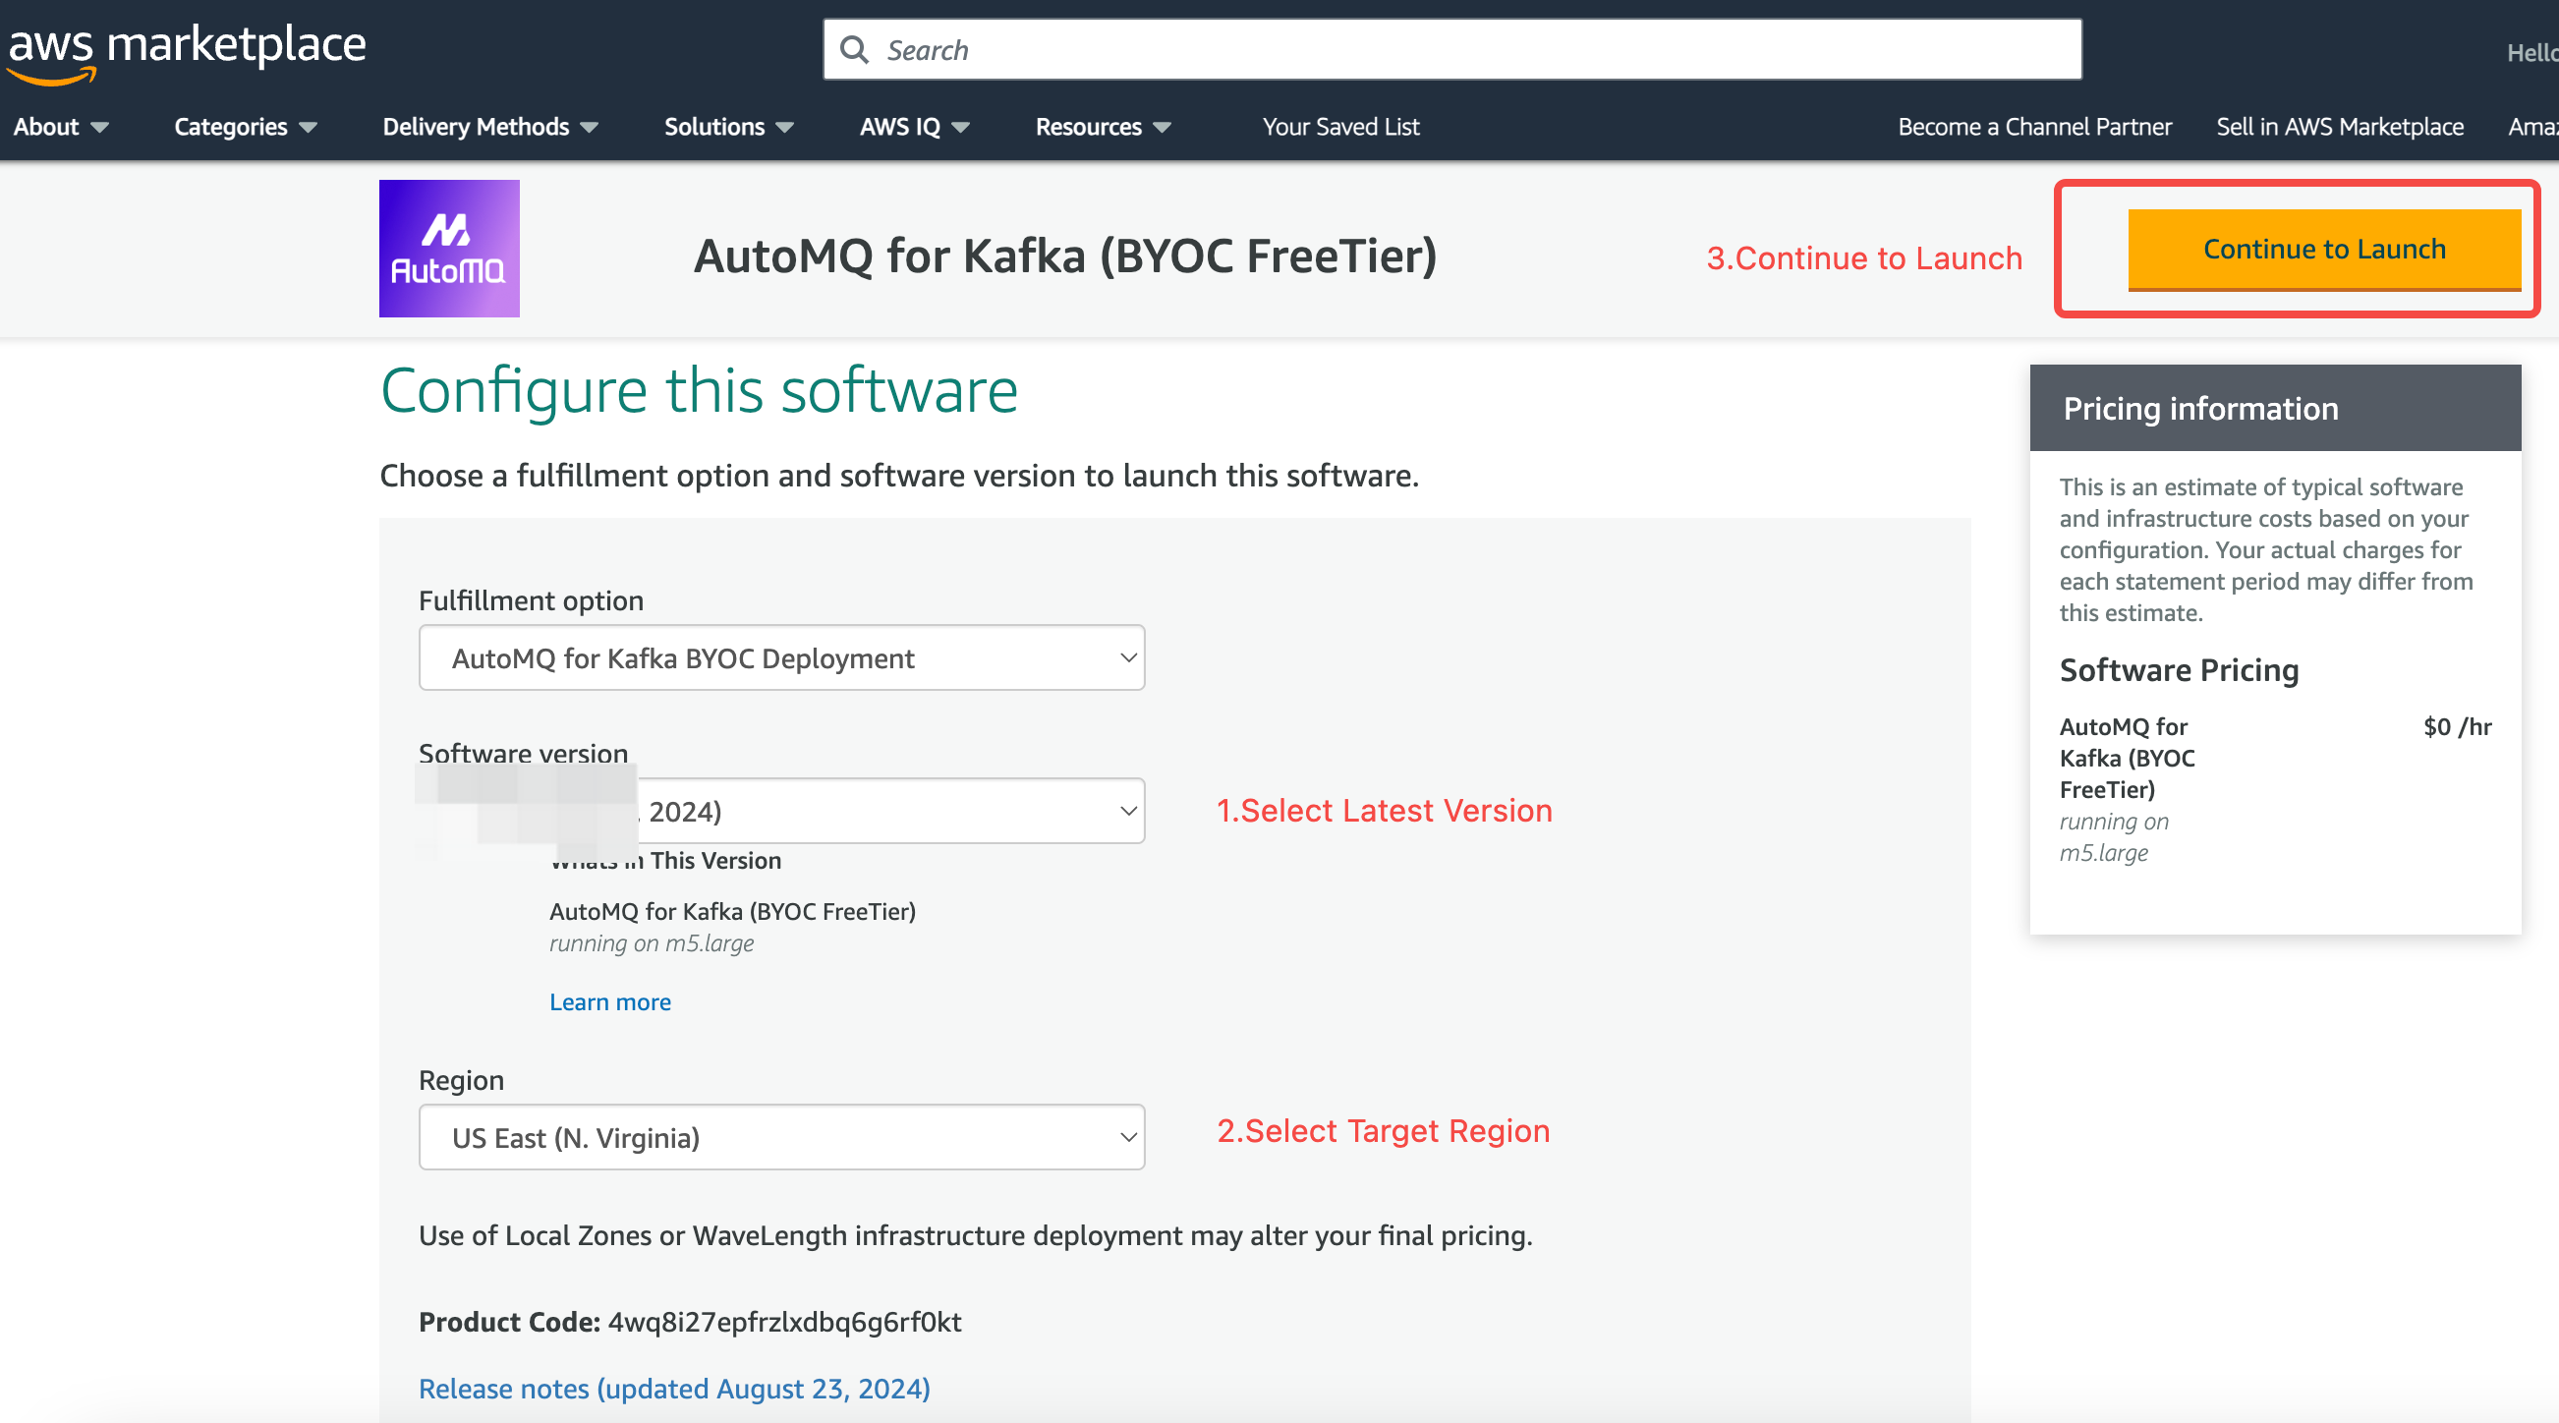This screenshot has height=1423, width=2559.
Task: Open Become a Channel Partner link
Action: pyautogui.click(x=2033, y=127)
